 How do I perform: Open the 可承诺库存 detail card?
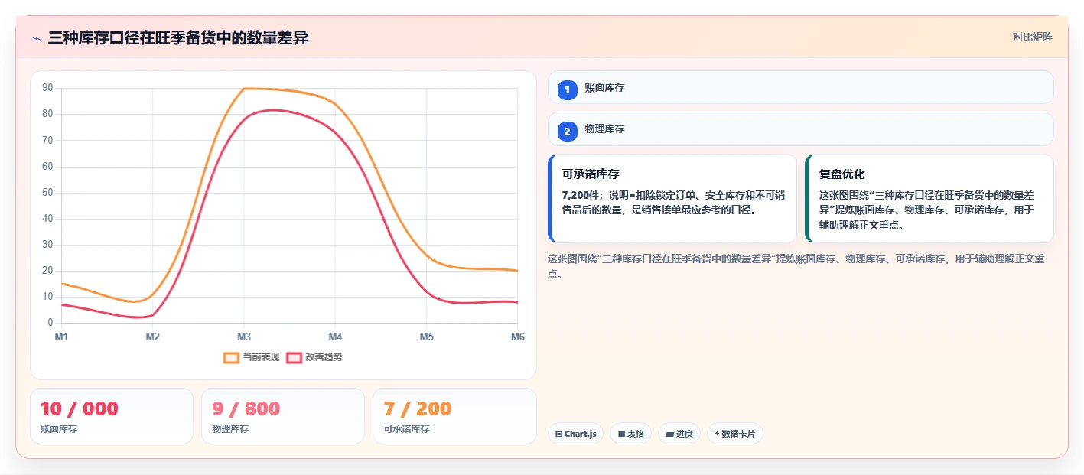point(672,199)
